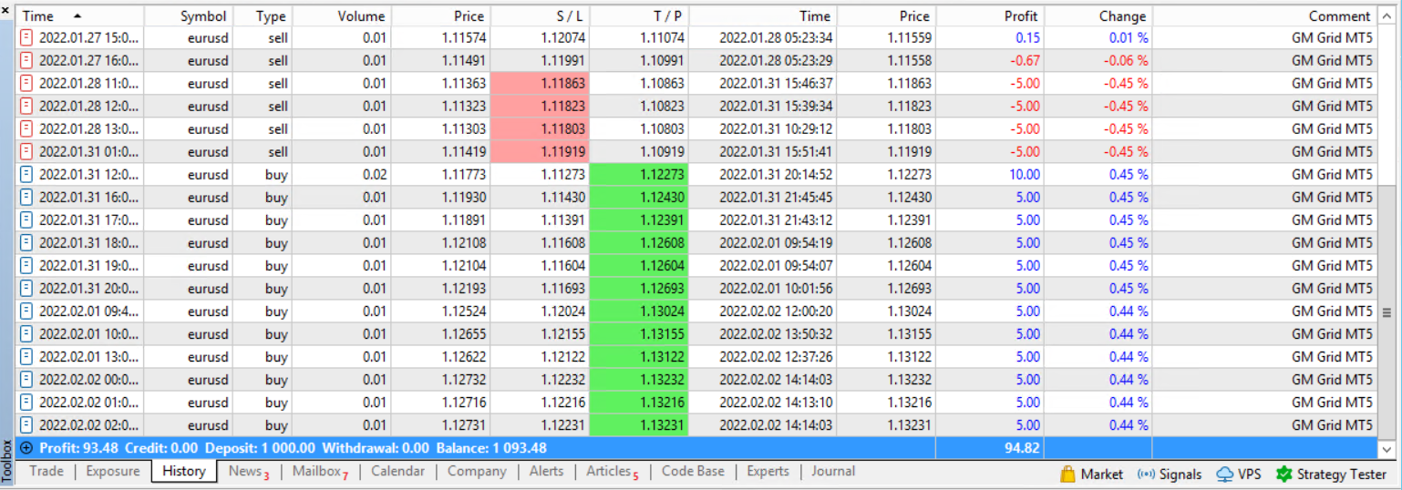
Task: Switch to the Trade tab
Action: click(46, 471)
